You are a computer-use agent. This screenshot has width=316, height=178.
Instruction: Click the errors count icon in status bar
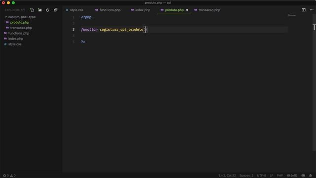(6, 176)
